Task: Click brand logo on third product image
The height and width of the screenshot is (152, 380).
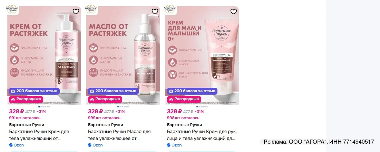Action: coord(169,10)
